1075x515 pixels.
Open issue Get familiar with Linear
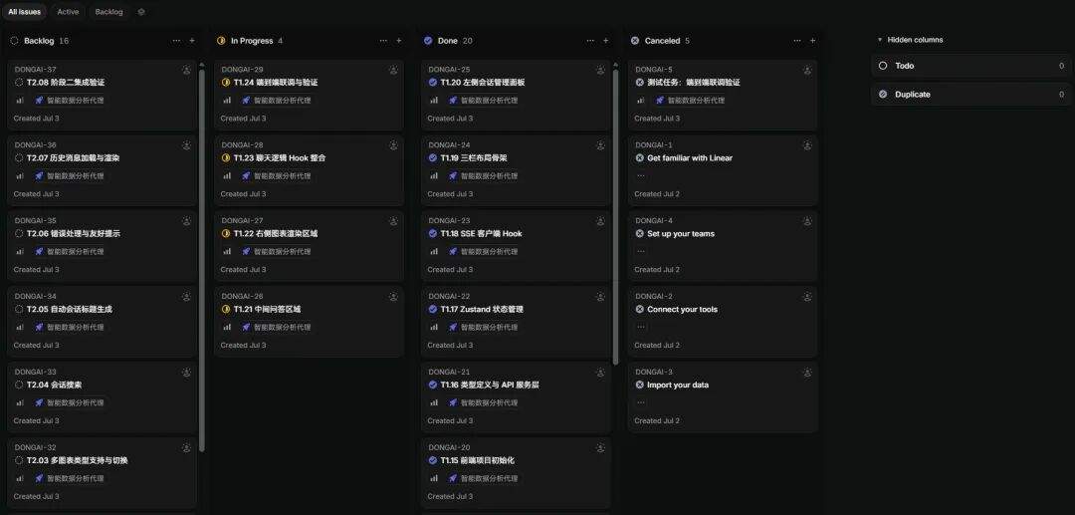690,157
